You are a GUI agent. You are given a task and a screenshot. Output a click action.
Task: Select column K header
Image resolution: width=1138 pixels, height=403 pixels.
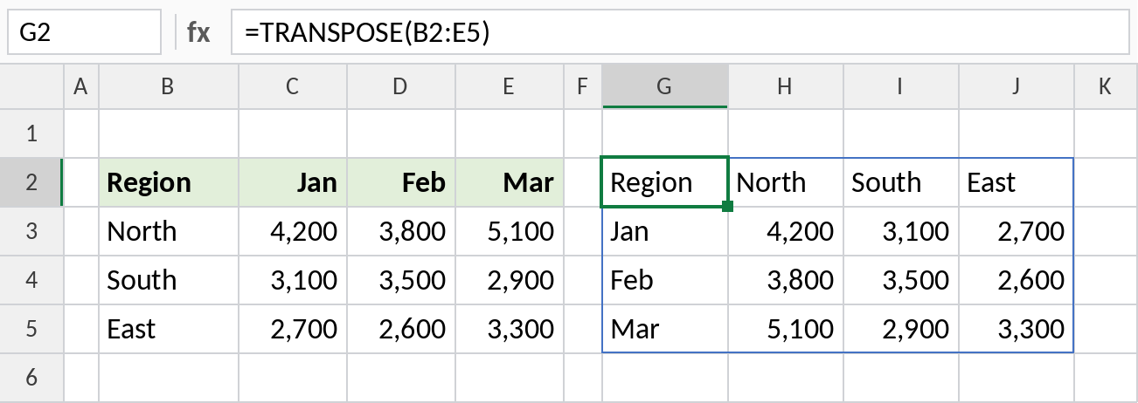pos(1106,86)
